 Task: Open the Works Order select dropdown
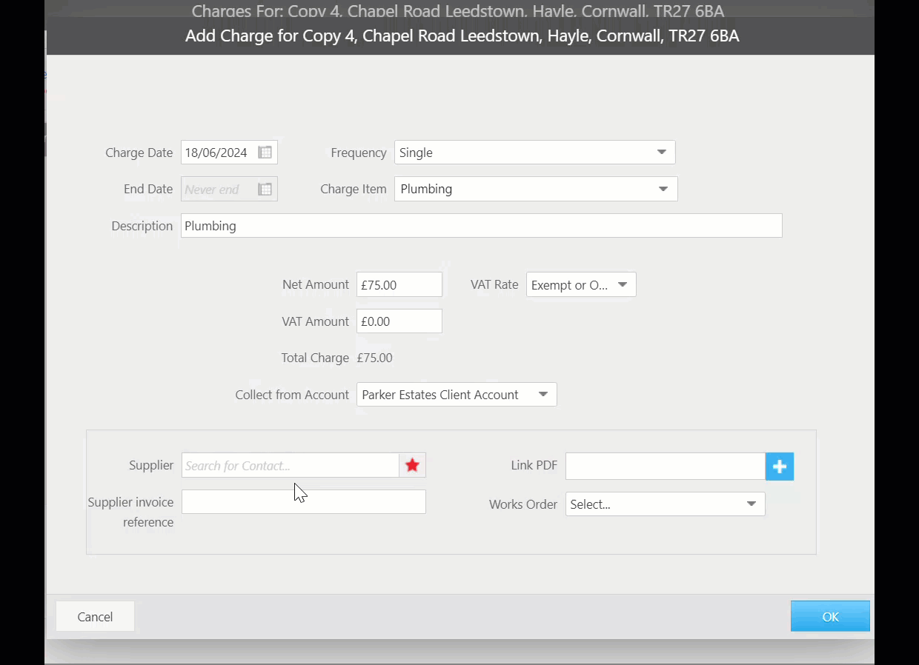[665, 504]
